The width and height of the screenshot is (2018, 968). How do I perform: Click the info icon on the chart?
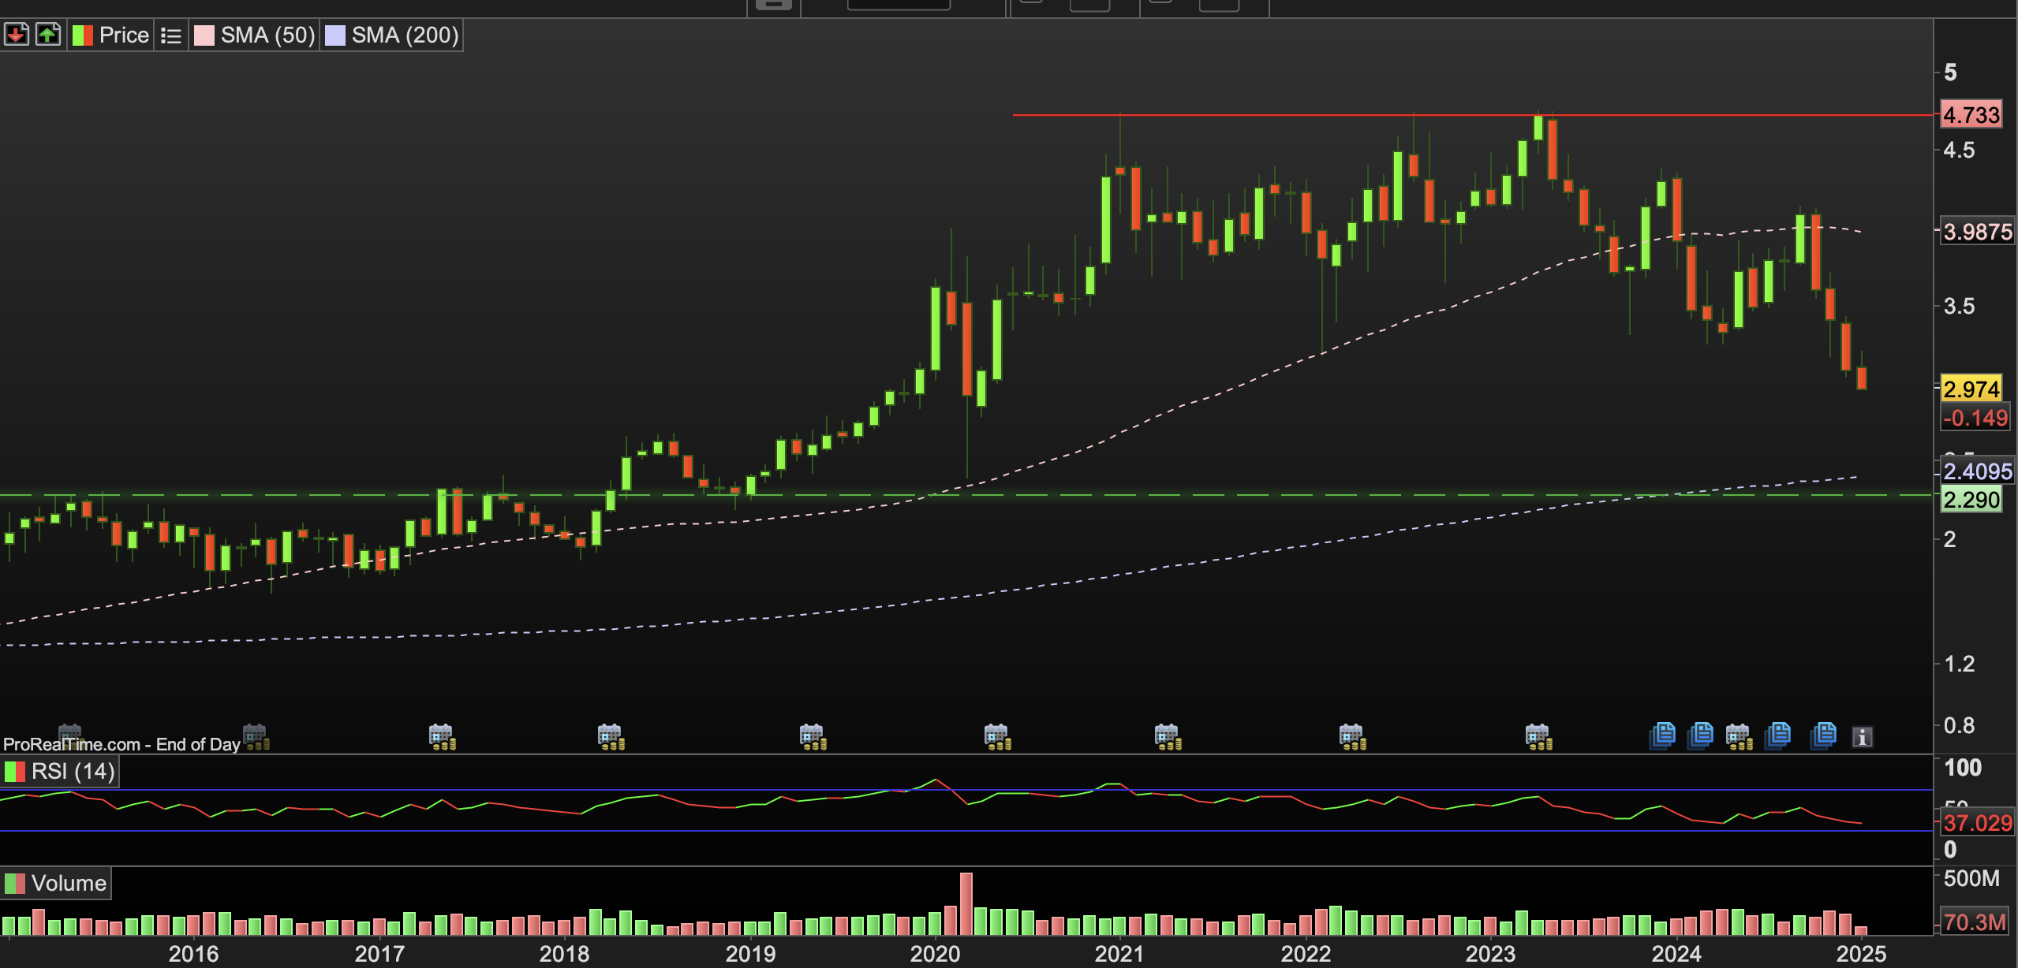pyautogui.click(x=1862, y=737)
